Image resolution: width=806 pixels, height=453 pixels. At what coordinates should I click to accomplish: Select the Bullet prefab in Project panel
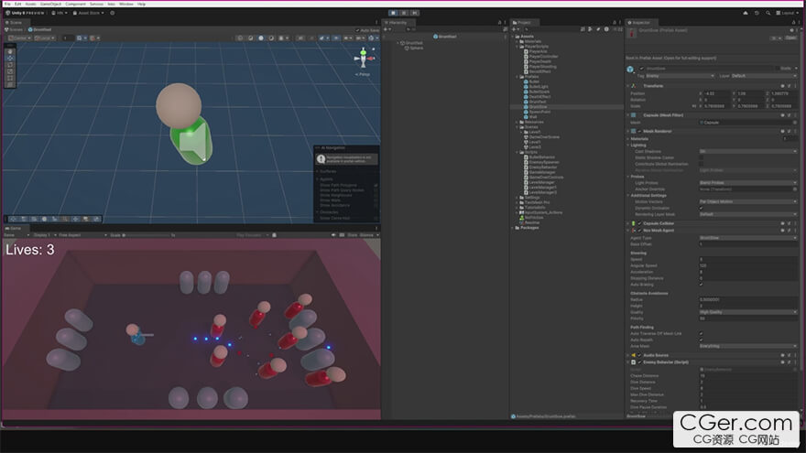click(531, 81)
